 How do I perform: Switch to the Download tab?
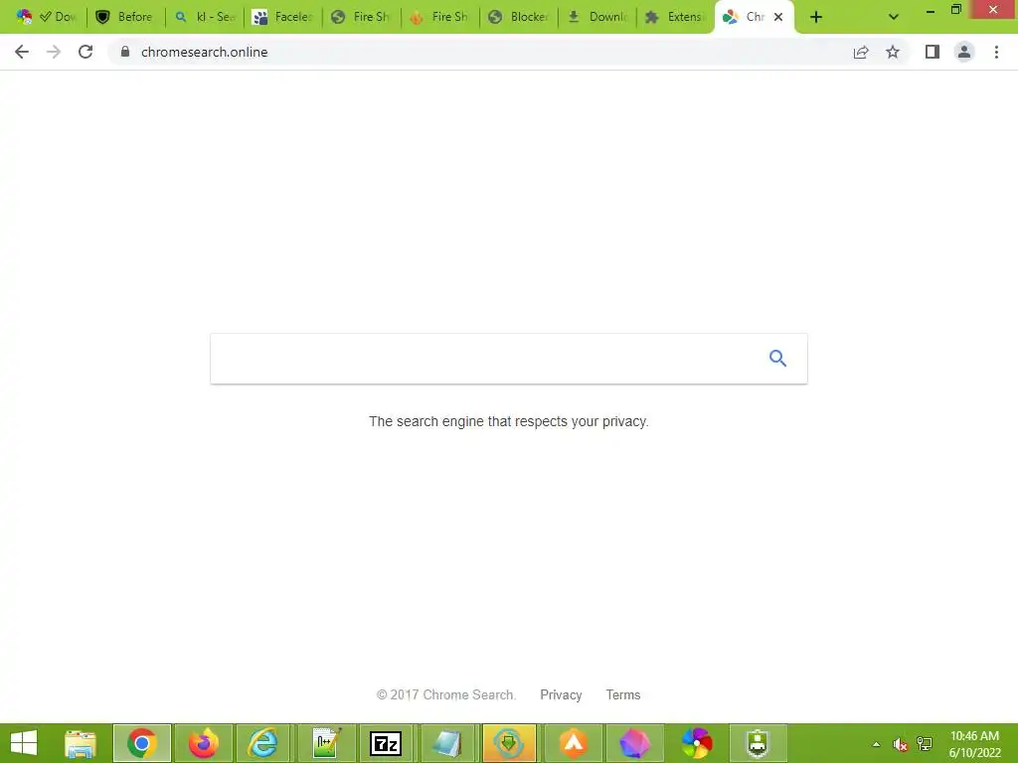(x=597, y=18)
